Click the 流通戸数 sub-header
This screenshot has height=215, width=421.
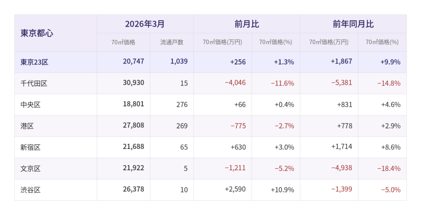tap(171, 42)
